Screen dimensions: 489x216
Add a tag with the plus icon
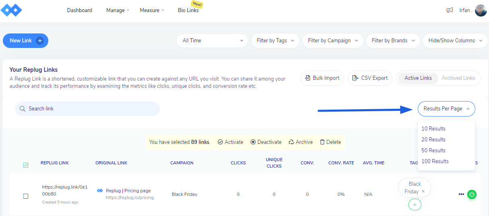pos(414,205)
